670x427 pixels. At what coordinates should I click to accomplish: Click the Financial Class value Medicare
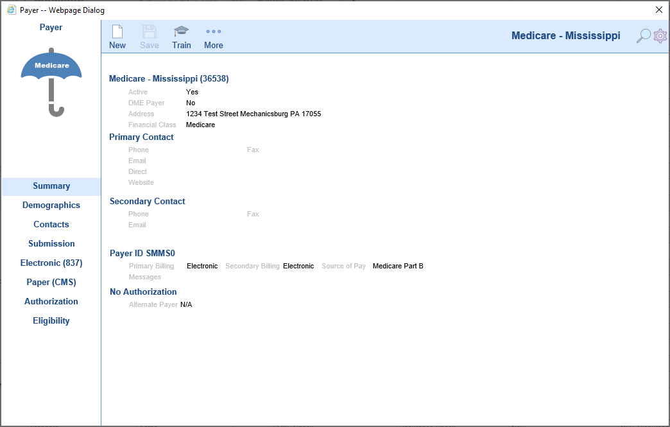click(200, 125)
